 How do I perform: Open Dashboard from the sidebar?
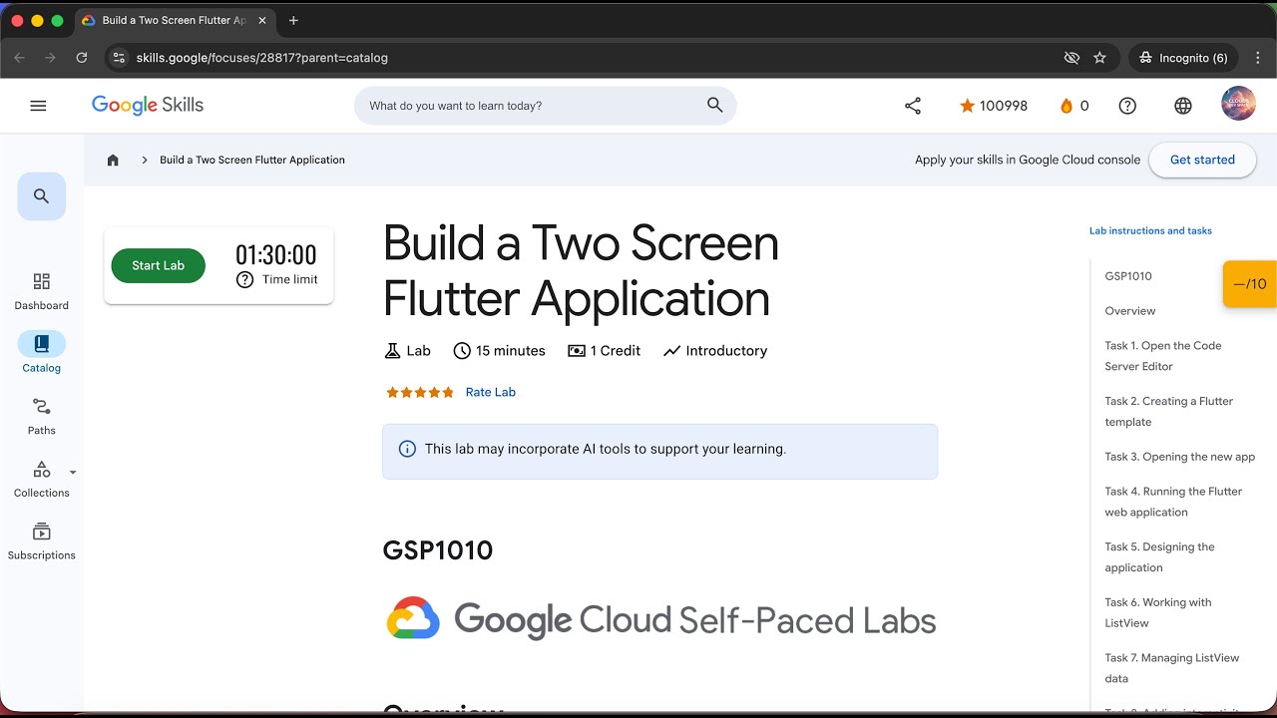41,291
